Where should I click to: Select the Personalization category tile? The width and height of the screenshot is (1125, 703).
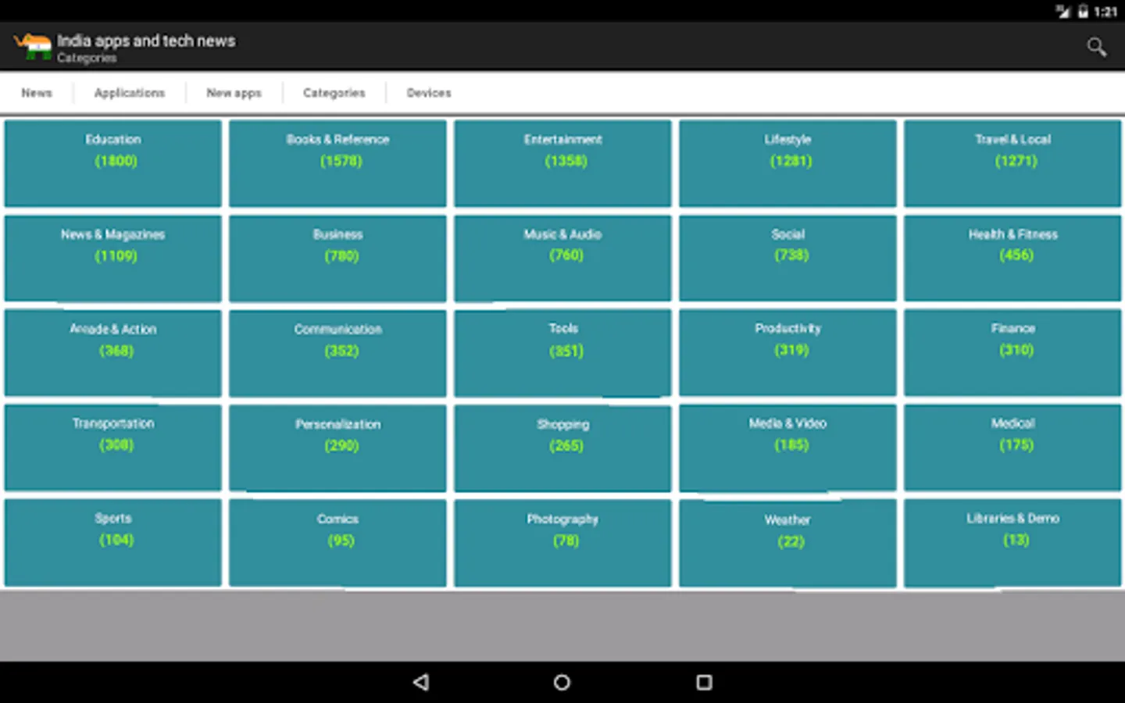coord(337,448)
